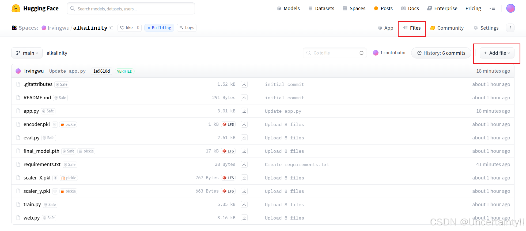This screenshot has width=526, height=231.
Task: Open the eval.py file
Action: [x=32, y=138]
